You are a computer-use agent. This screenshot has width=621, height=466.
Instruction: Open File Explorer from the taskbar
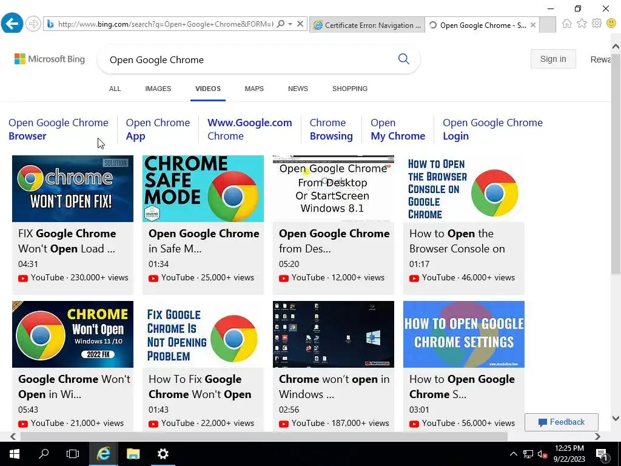click(x=133, y=454)
